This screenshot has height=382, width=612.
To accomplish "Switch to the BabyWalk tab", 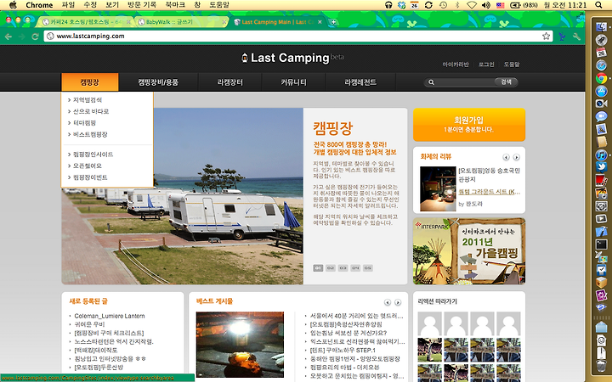I will 182,22.
